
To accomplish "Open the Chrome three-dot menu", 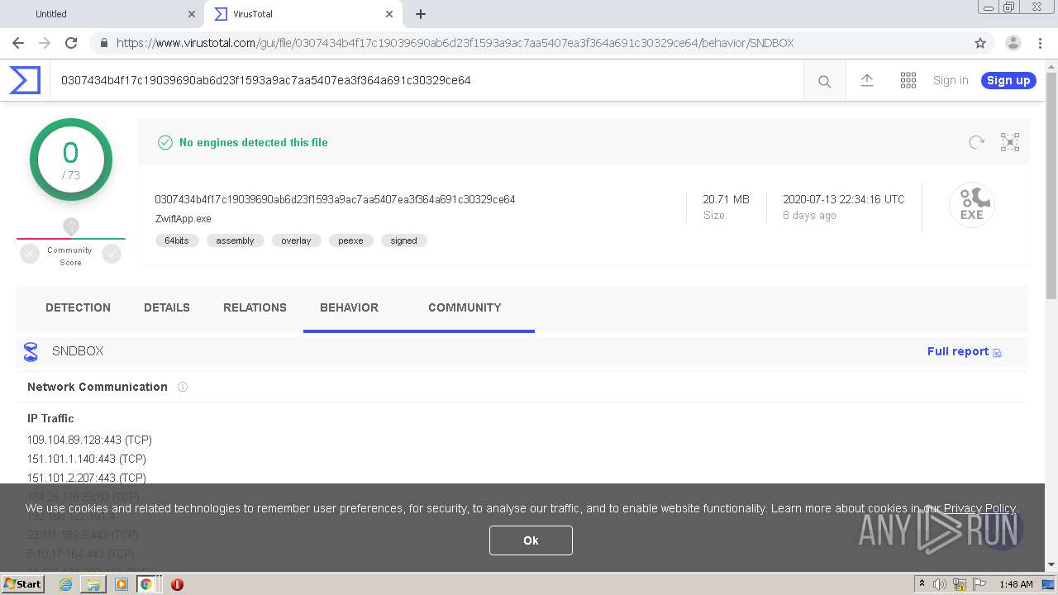I will (x=1040, y=43).
